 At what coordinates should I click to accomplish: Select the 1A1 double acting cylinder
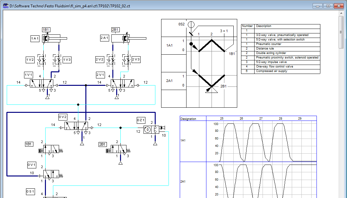(x=53, y=39)
